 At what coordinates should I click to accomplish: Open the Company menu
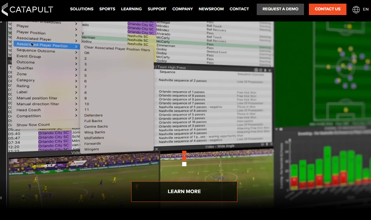coord(182,9)
